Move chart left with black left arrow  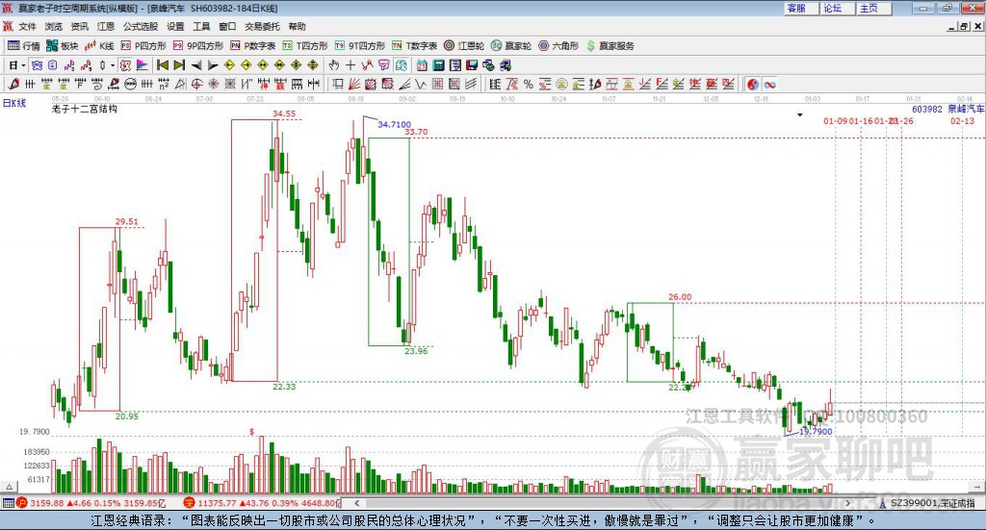click(x=196, y=65)
